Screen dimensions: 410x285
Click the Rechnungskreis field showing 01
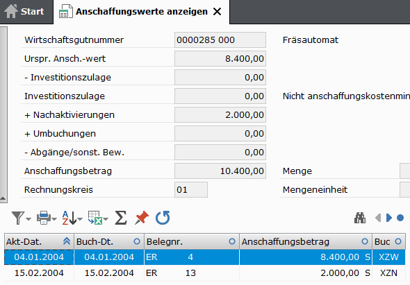(x=191, y=190)
